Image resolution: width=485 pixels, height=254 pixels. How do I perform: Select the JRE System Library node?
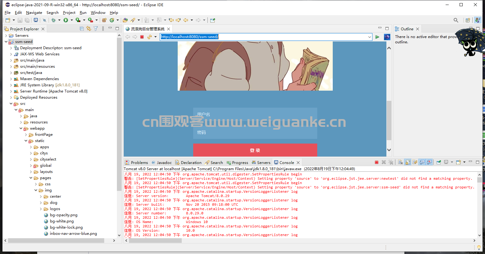47,85
